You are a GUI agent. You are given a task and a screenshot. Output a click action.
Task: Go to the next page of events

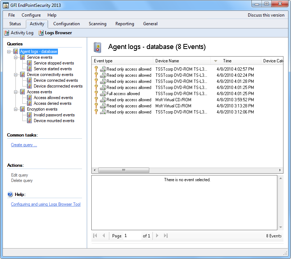click(157, 236)
